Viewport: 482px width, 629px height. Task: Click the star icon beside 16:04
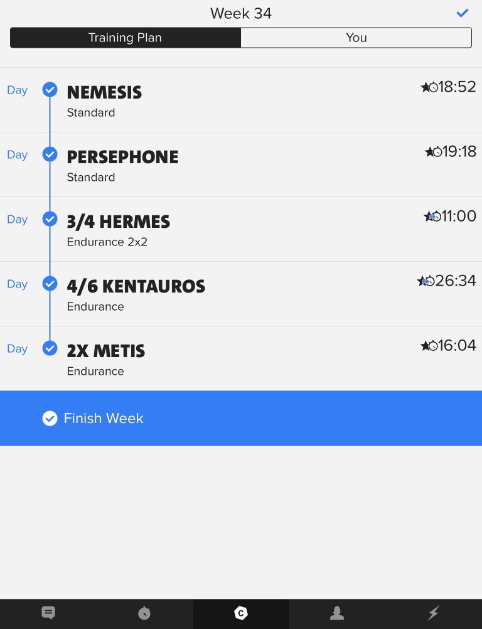point(426,345)
